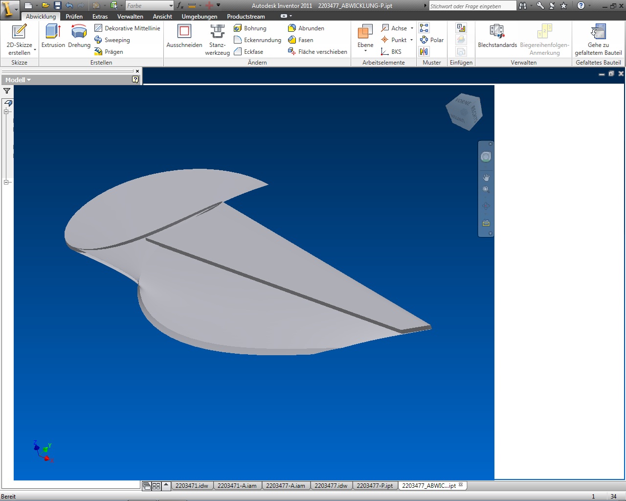Click the rectangular pattern icon in Muster
The image size is (626, 501).
[424, 28]
